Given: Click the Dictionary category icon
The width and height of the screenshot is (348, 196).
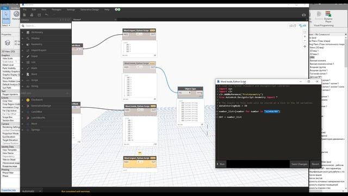Looking at the screenshot, I should coord(28,33).
